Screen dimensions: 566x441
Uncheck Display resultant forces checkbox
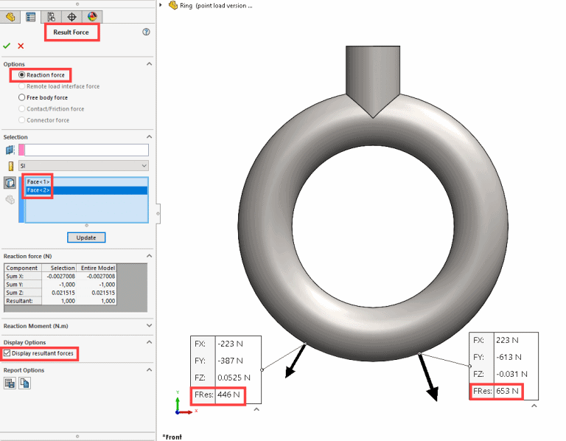pos(8,355)
